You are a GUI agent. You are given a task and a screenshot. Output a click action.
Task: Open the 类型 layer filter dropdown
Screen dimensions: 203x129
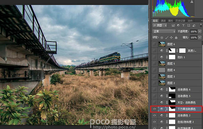click(160, 25)
